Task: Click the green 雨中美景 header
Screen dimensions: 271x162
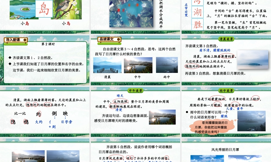Action: 226,90
